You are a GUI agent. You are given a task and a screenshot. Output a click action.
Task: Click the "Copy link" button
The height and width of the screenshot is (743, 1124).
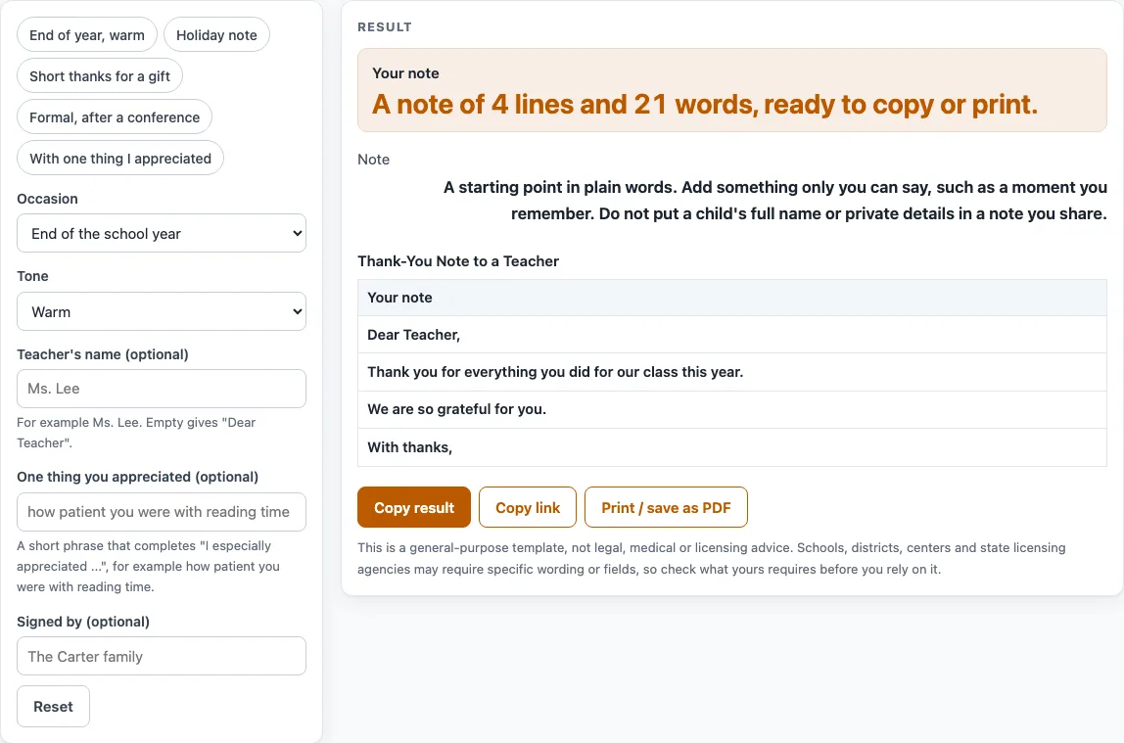pyautogui.click(x=528, y=507)
